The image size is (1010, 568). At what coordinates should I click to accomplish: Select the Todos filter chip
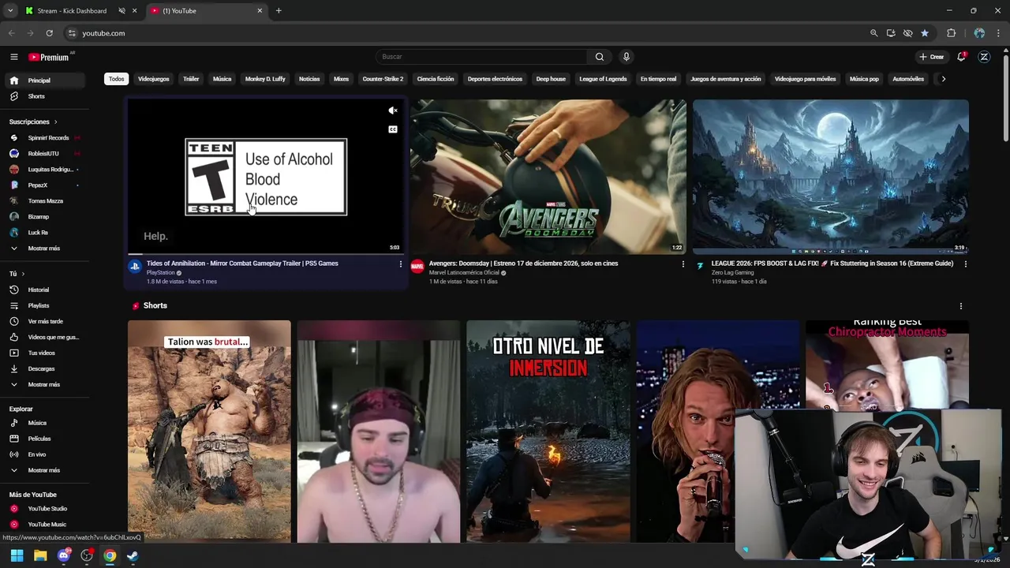(116, 79)
